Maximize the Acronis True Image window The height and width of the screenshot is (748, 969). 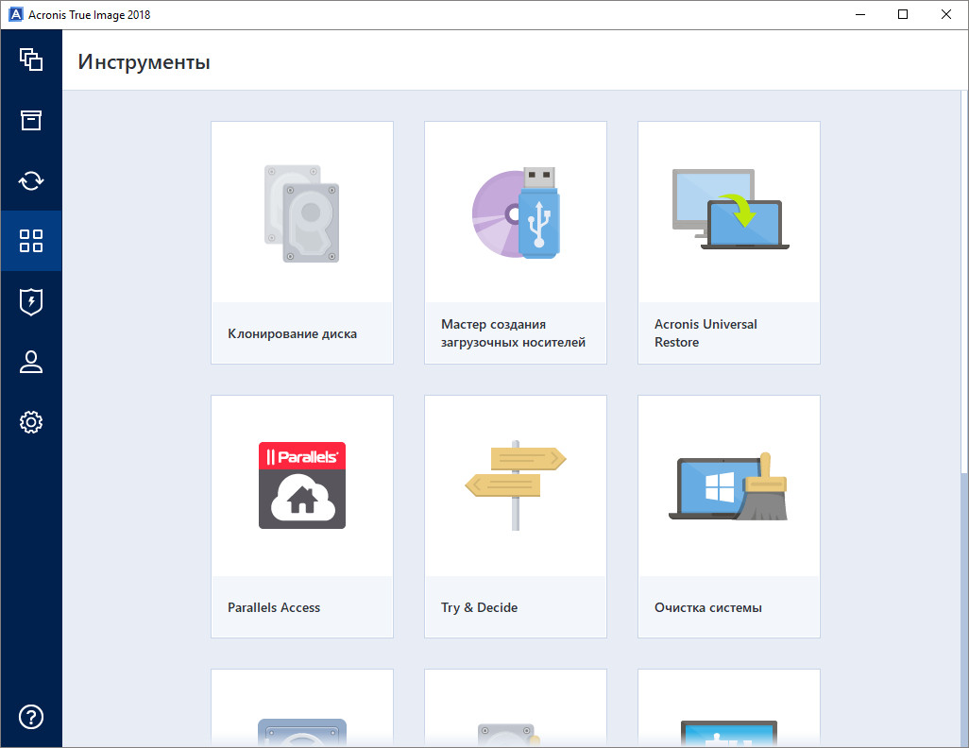click(x=903, y=14)
